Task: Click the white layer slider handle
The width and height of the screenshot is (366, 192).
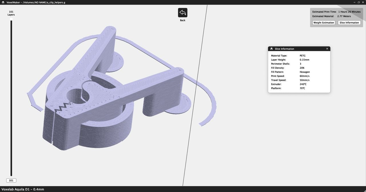Action: coord(11,19)
